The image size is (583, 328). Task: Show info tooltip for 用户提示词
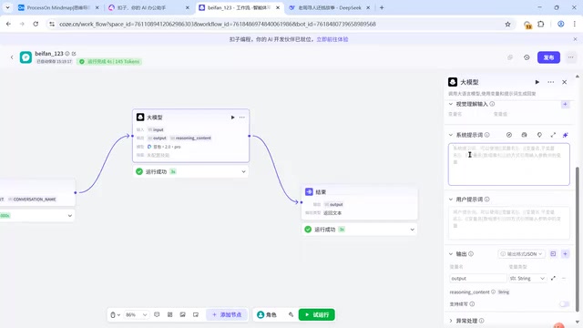pyautogui.click(x=486, y=200)
